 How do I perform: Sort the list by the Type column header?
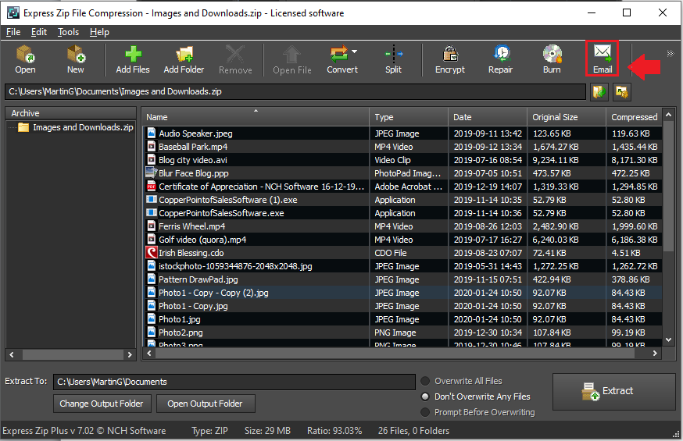click(x=409, y=117)
